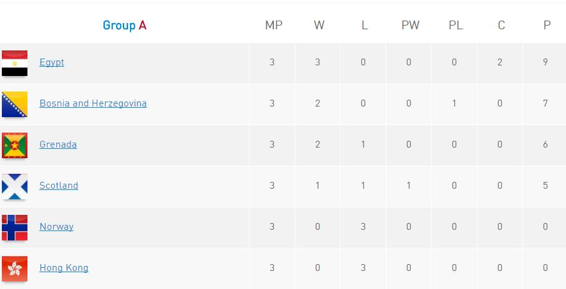566x289 pixels.
Task: Click the L column header
Action: [364, 26]
